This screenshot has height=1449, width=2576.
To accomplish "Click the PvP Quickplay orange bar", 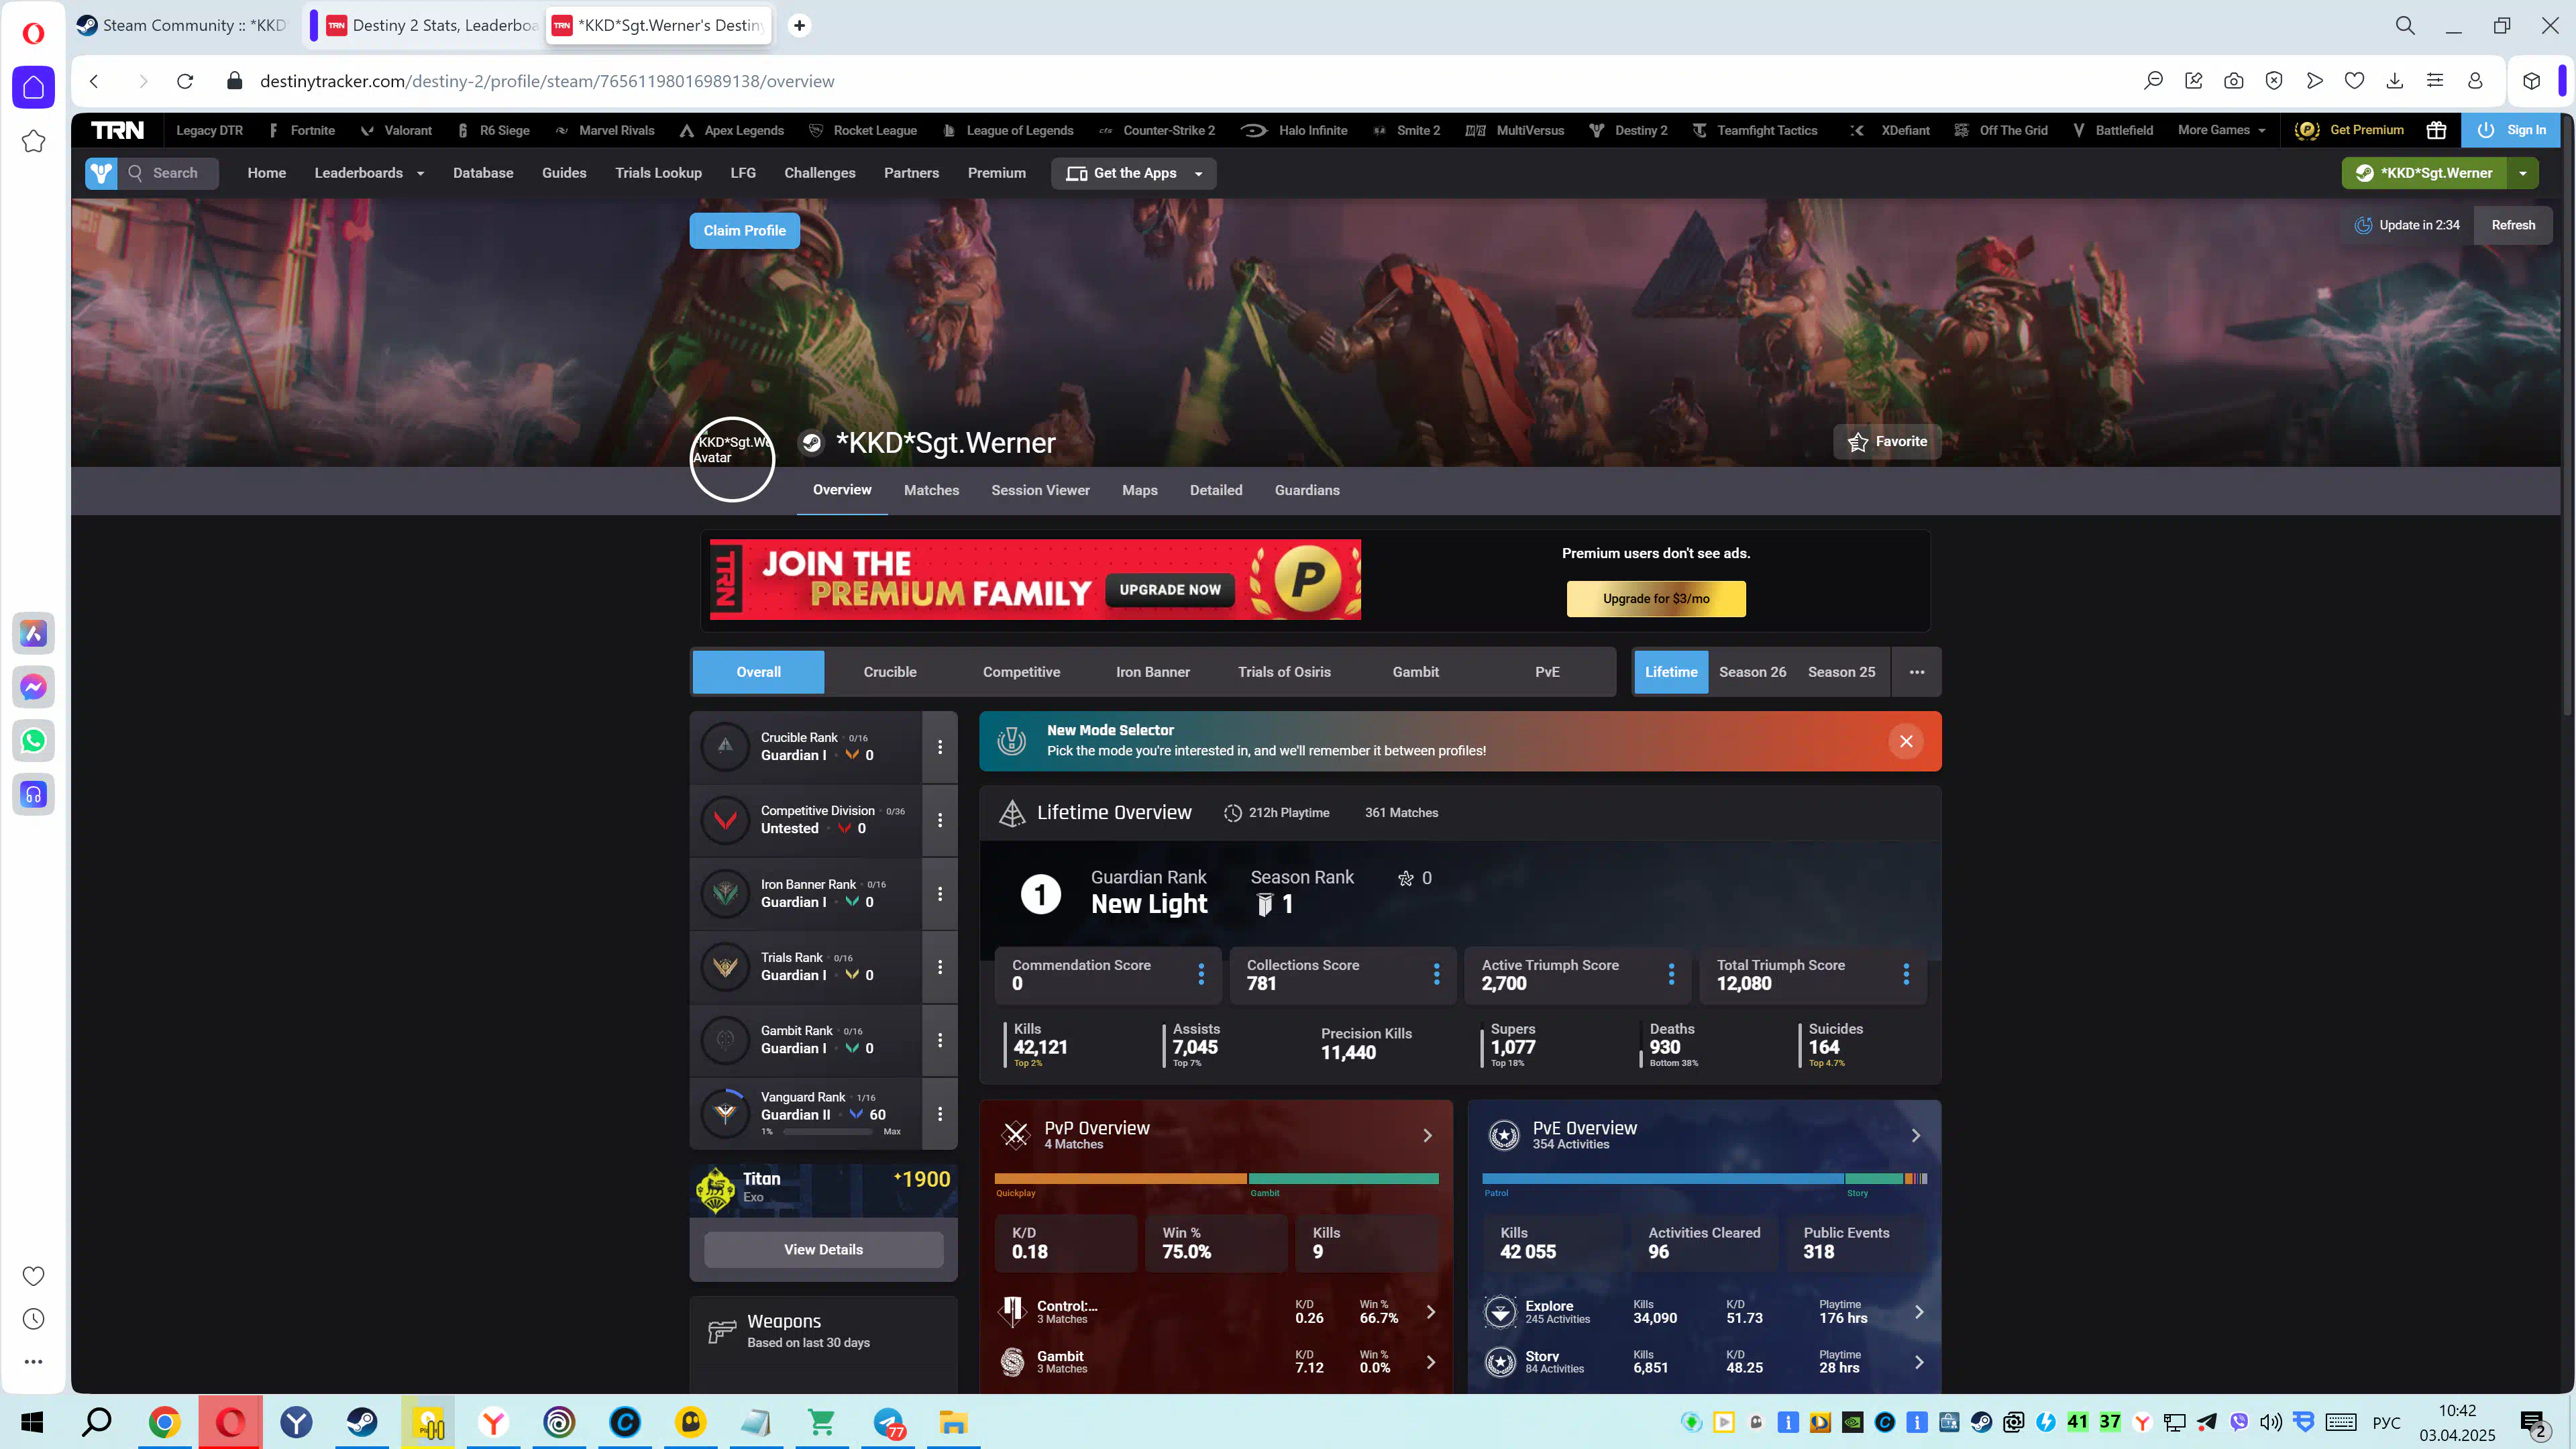I will point(1120,1179).
